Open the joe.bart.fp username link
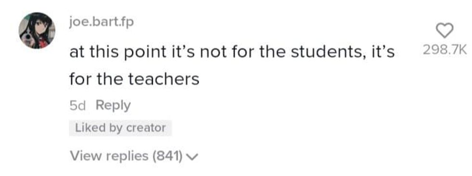Screen dimensions: 472x176 click(101, 23)
